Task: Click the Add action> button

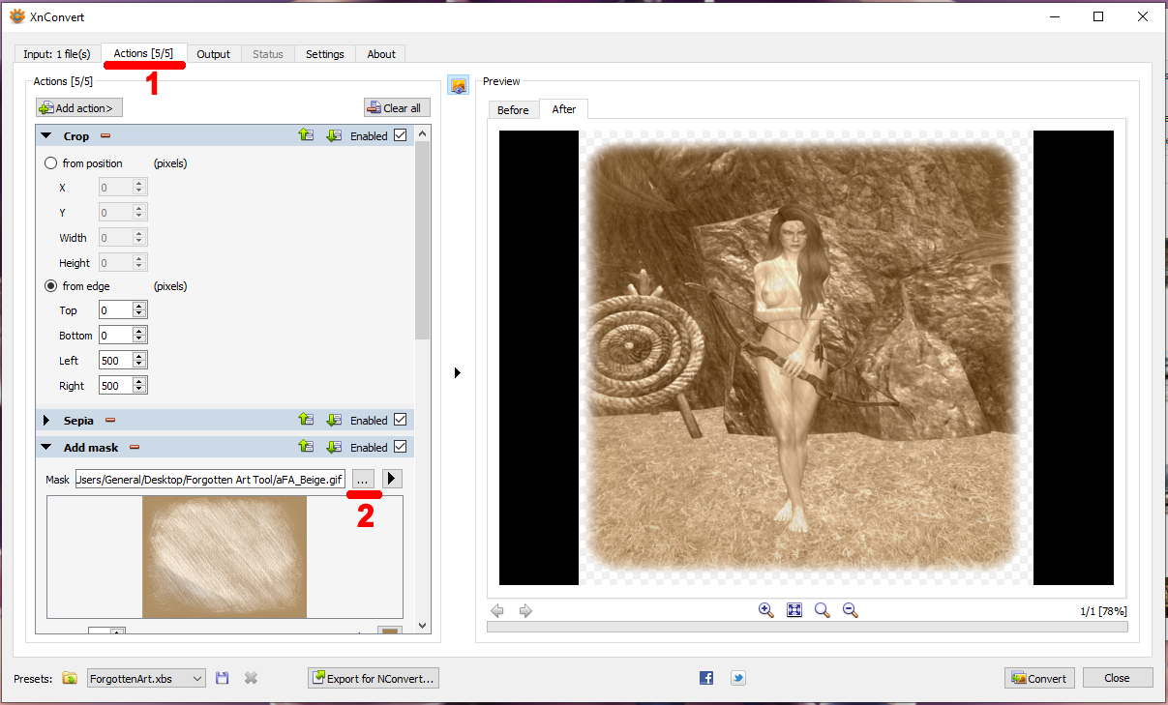Action: point(79,108)
